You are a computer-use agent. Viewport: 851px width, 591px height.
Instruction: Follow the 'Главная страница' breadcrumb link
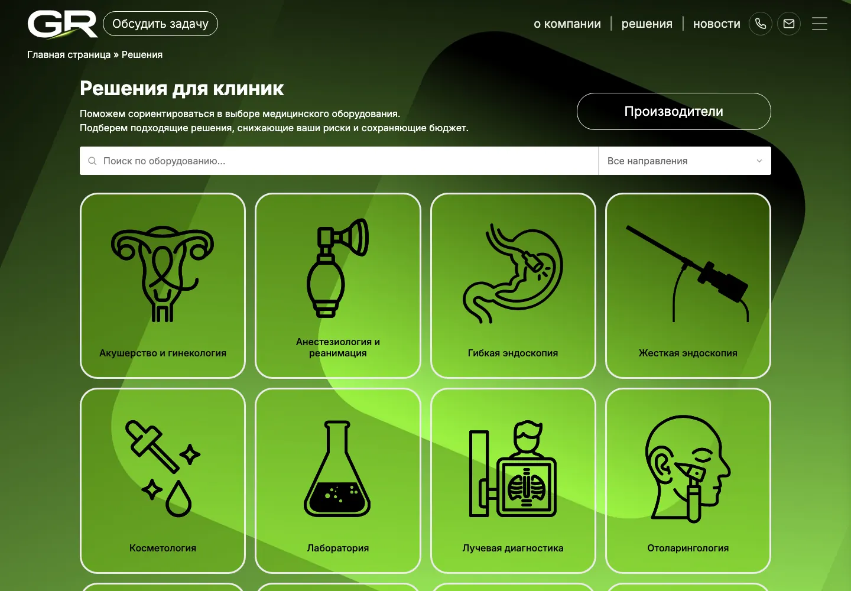69,54
